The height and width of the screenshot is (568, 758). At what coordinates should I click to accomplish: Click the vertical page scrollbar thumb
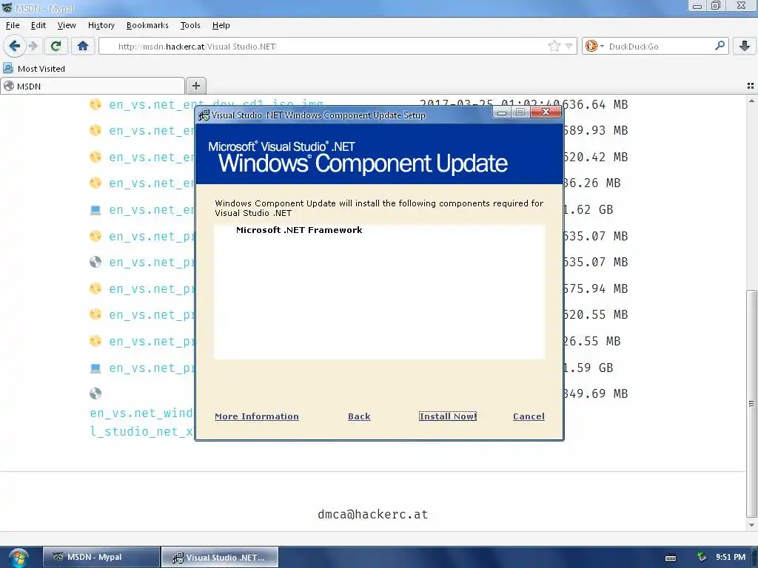(x=751, y=403)
